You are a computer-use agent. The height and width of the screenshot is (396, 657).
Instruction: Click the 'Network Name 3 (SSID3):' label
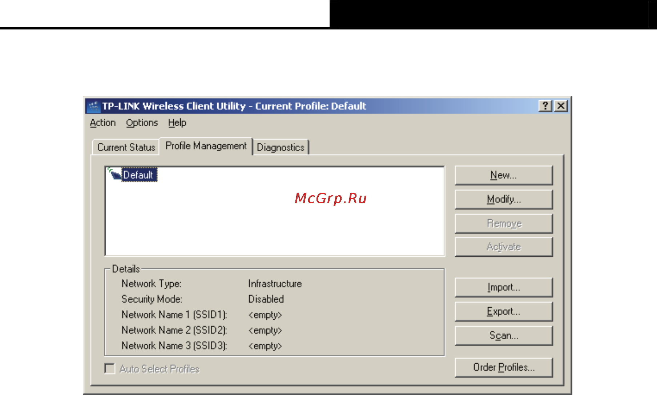click(174, 345)
